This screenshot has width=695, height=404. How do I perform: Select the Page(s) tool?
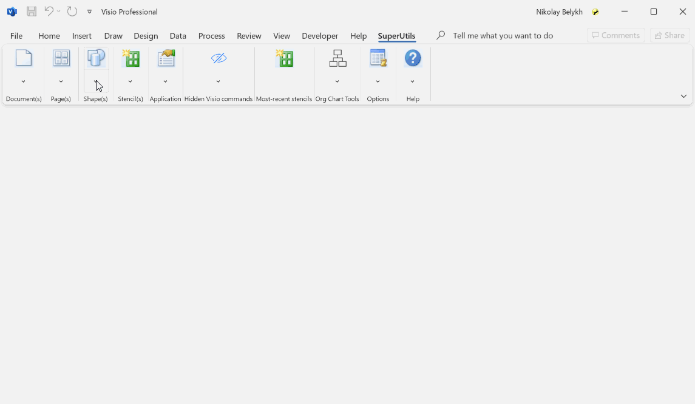pos(61,58)
